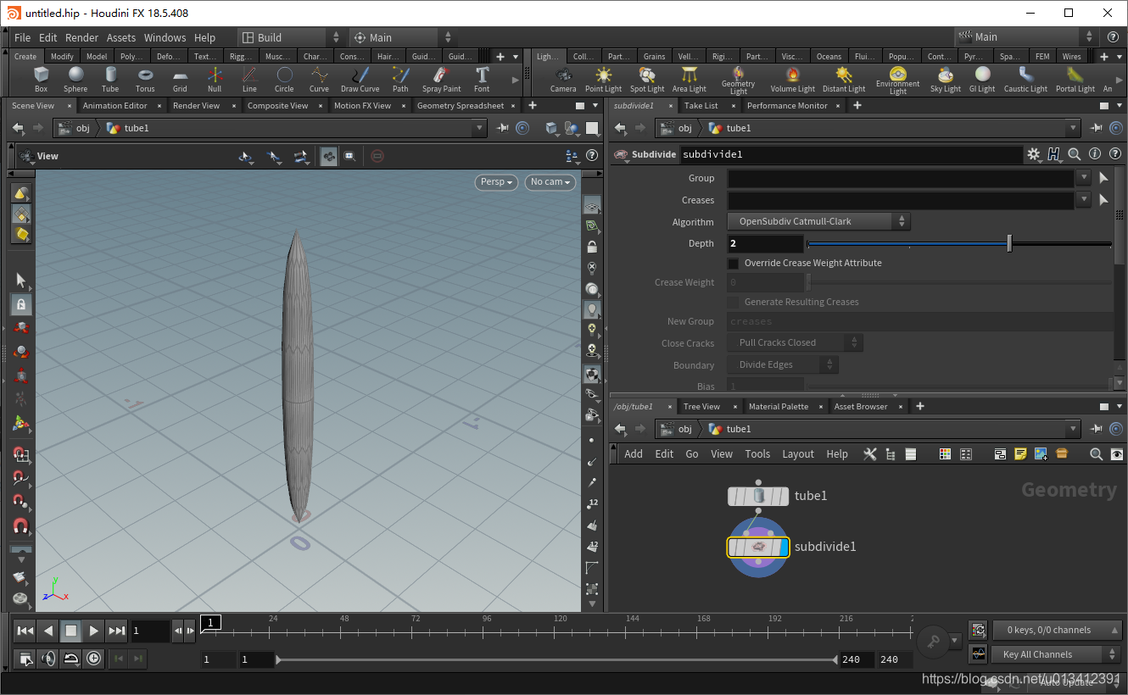Open the 0 keys, 0/0 channels dropdown
The image size is (1128, 695).
pyautogui.click(x=1057, y=630)
